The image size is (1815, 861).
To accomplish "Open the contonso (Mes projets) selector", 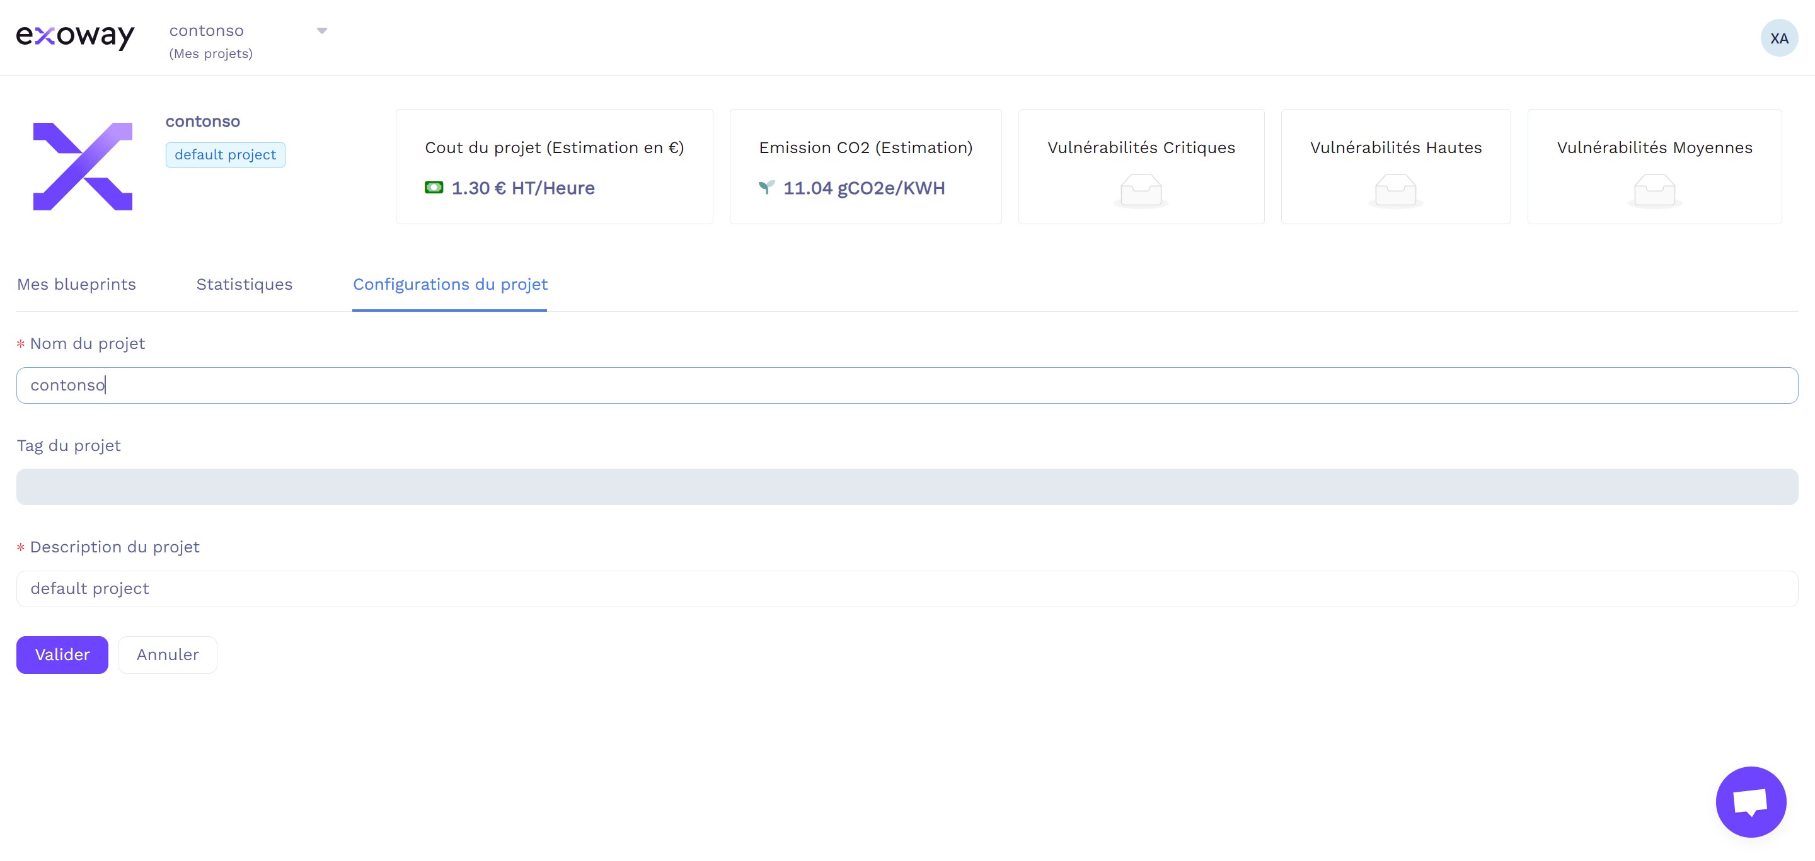I will [211, 41].
